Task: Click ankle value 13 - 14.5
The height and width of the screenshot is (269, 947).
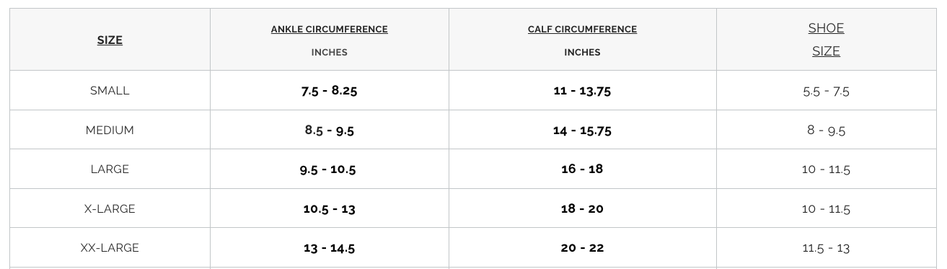Action: [330, 248]
